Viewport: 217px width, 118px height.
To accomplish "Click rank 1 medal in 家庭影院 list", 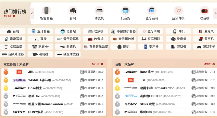I will tap(6, 72).
